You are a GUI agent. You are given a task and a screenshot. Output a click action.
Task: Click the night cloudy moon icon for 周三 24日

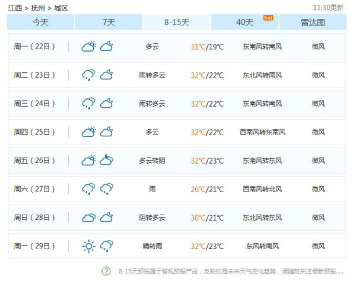(106, 103)
